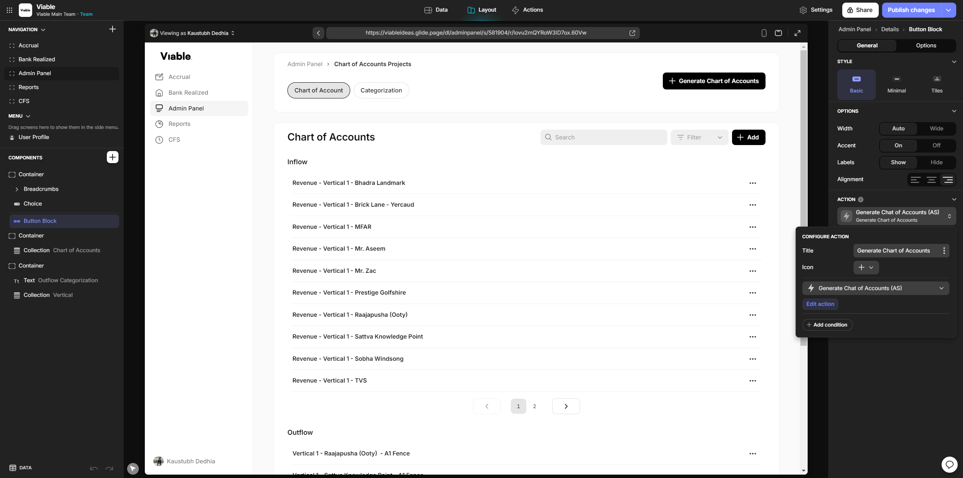Screen dimensions: 963x478
Task: Open menu for Revenue MFAR row
Action: pyautogui.click(x=752, y=227)
